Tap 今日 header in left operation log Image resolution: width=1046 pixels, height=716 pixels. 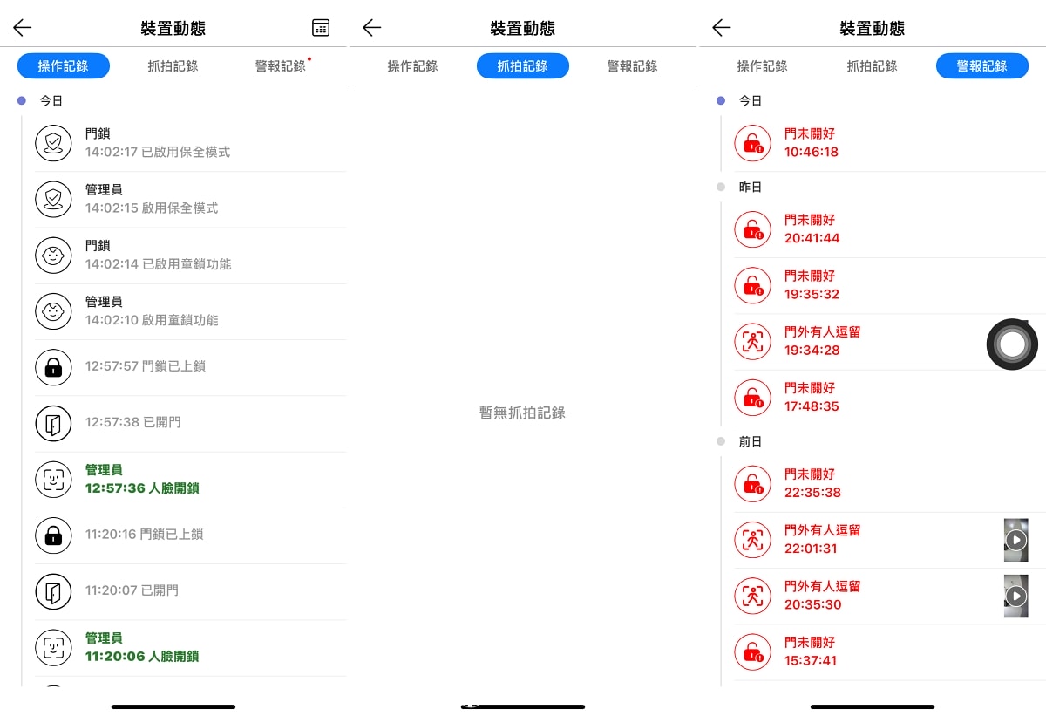51,101
